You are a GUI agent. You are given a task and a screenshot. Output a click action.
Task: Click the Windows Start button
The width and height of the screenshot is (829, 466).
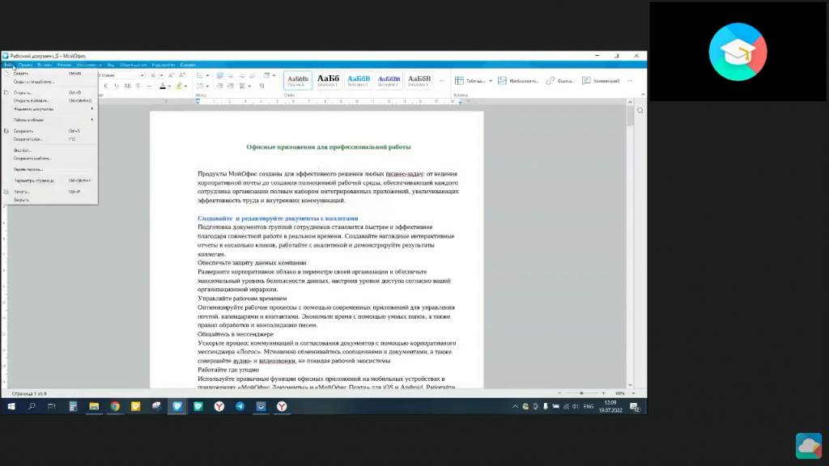(11, 406)
